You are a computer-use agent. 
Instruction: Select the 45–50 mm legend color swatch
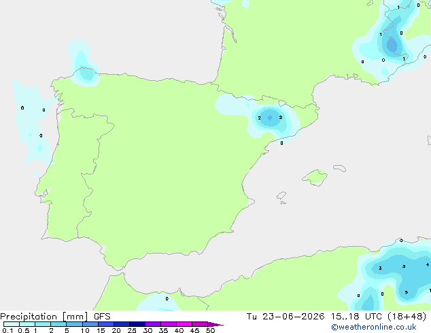pos(200,324)
